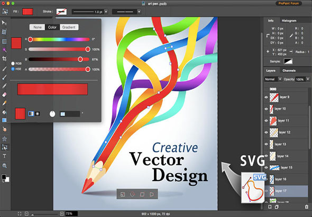The height and width of the screenshot is (217, 312).
Task: Select the layer 14 thumbnail
Action: tap(272, 156)
